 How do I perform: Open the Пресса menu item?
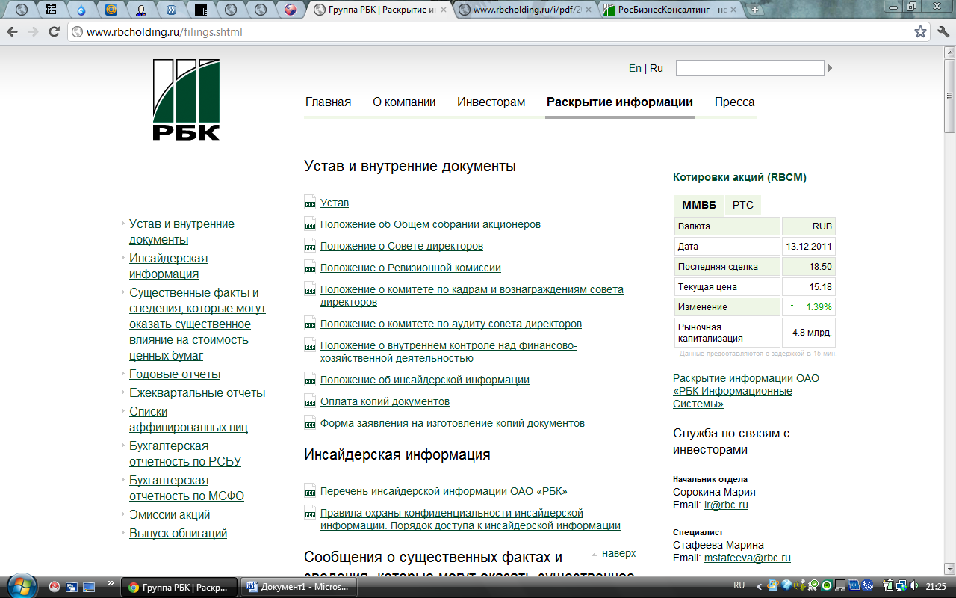(734, 102)
